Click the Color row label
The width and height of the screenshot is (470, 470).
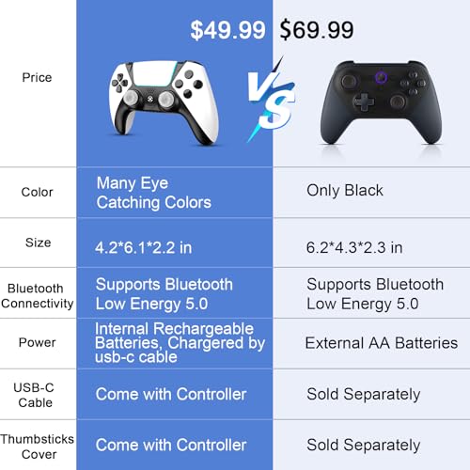(37, 192)
